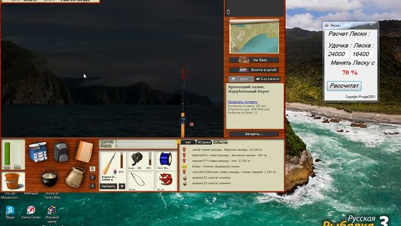401x226 pixels.
Task: Click the orange bucket keepnet icon
Action: 13,181
